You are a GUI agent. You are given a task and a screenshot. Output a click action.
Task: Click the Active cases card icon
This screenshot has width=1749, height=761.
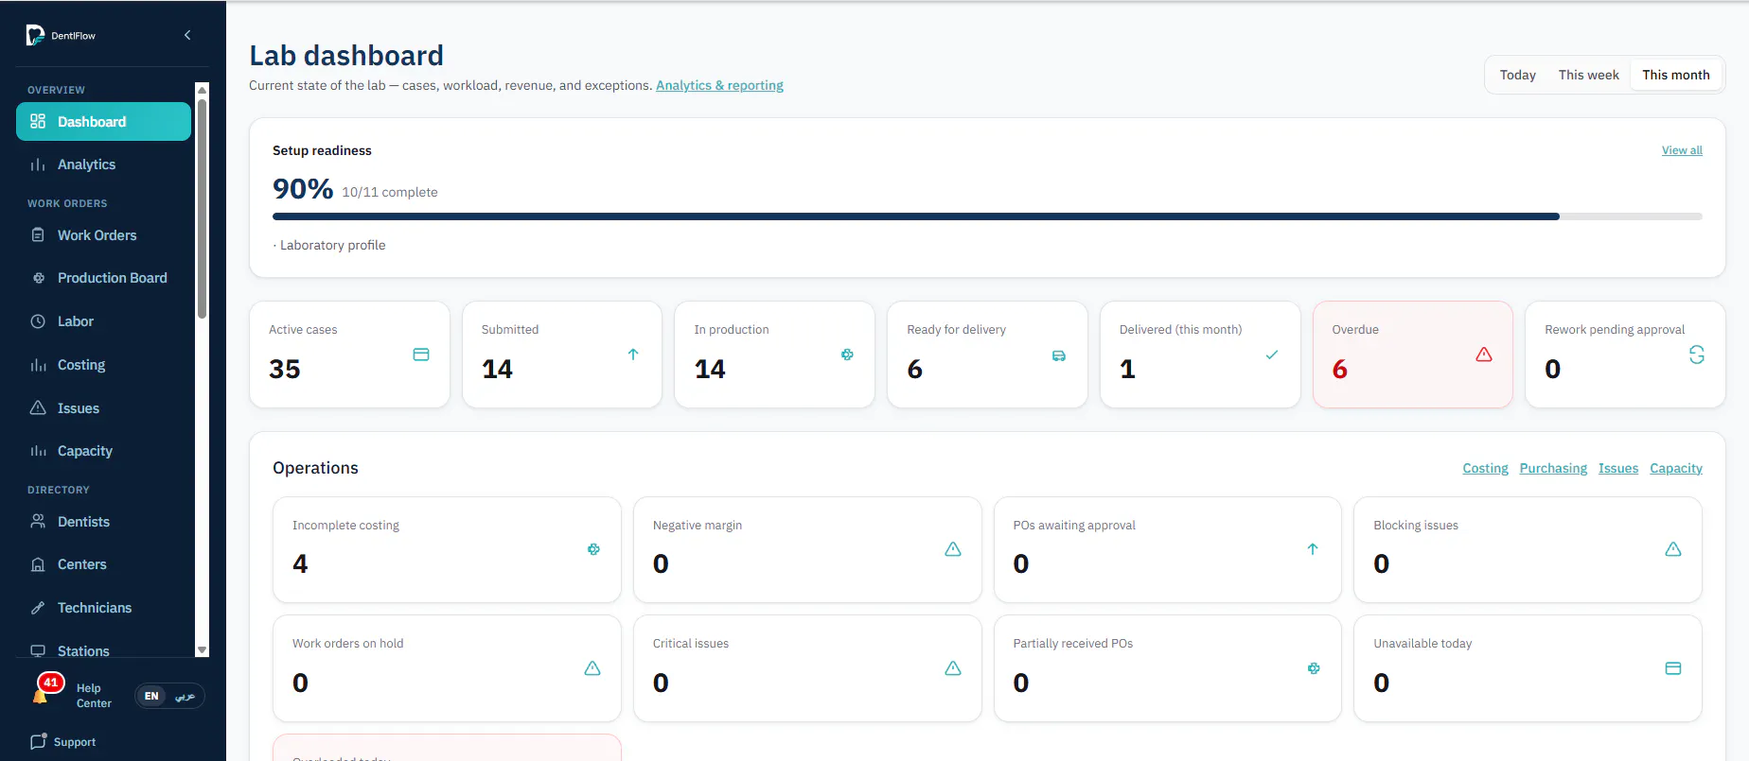click(x=421, y=355)
